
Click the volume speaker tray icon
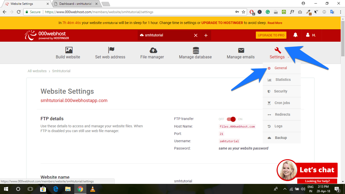click(x=303, y=189)
